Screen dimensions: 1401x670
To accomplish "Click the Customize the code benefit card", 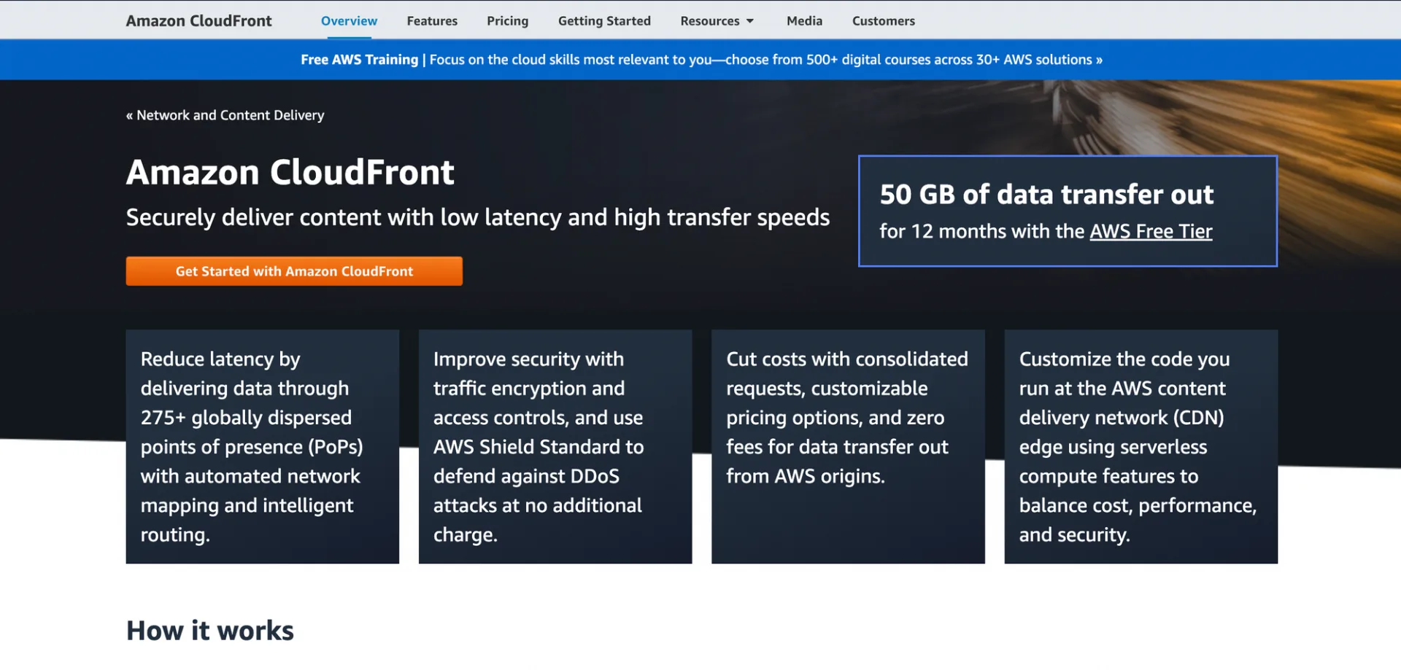I will 1141,446.
